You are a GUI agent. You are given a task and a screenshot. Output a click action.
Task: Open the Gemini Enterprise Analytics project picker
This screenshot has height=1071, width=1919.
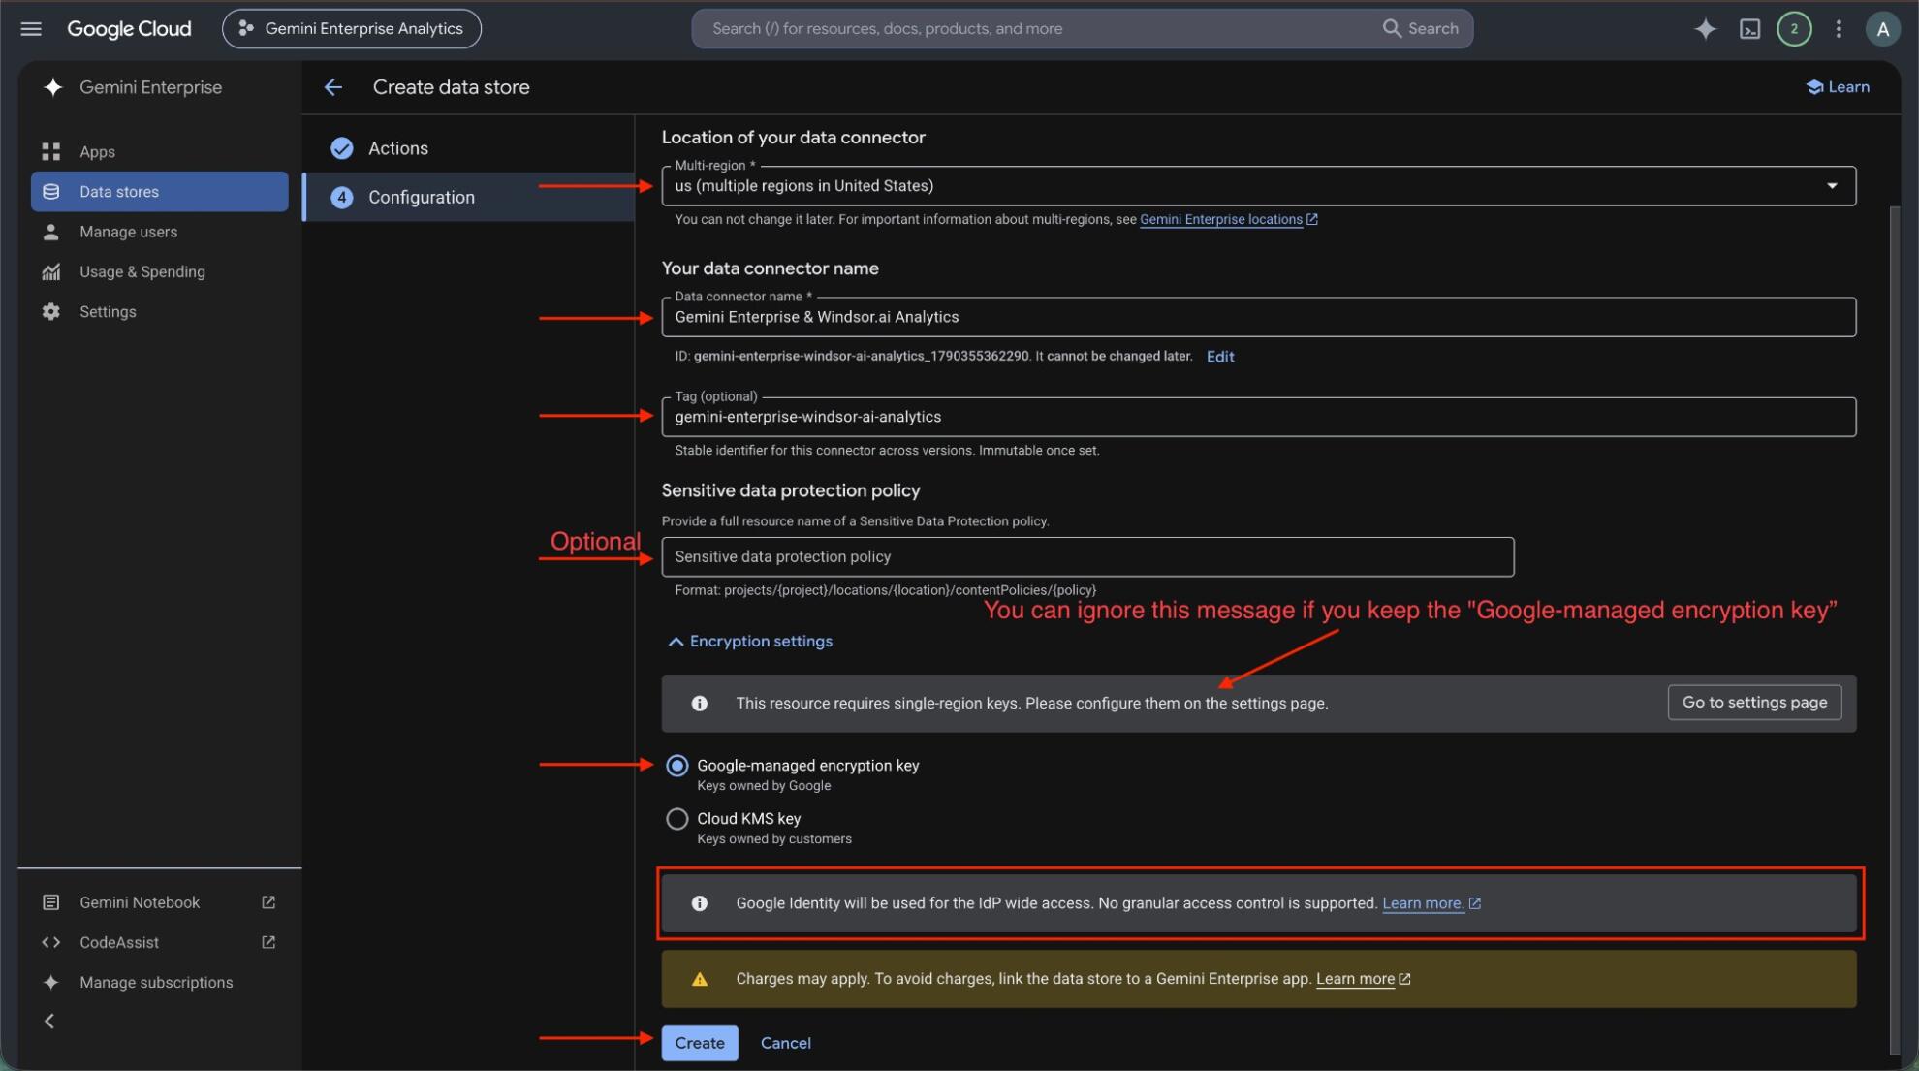pos(352,28)
